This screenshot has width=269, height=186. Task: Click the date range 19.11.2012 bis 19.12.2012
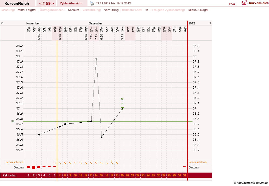point(114,4)
